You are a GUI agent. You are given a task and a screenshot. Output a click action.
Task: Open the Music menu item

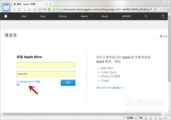(105, 16)
